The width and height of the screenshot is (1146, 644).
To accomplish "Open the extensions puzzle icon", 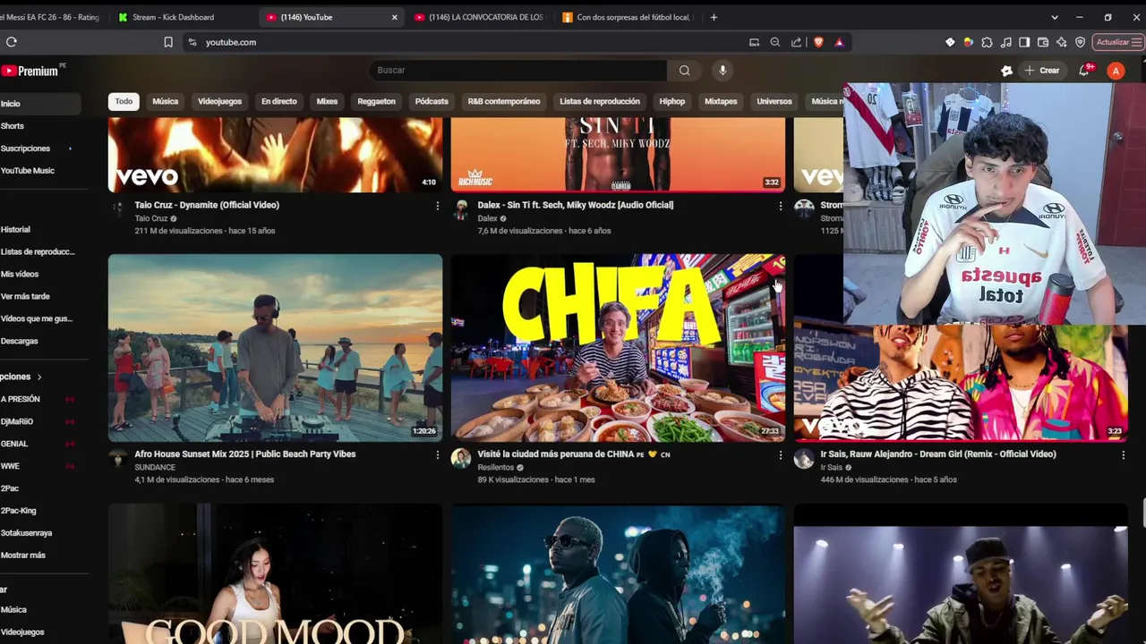I will (x=987, y=42).
